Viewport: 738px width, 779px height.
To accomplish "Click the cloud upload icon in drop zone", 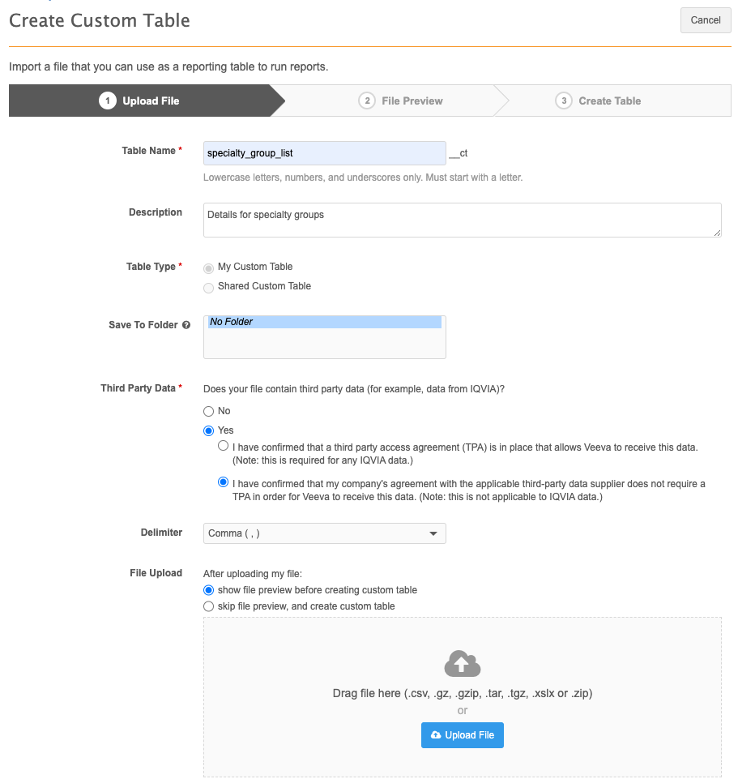I will (x=462, y=665).
